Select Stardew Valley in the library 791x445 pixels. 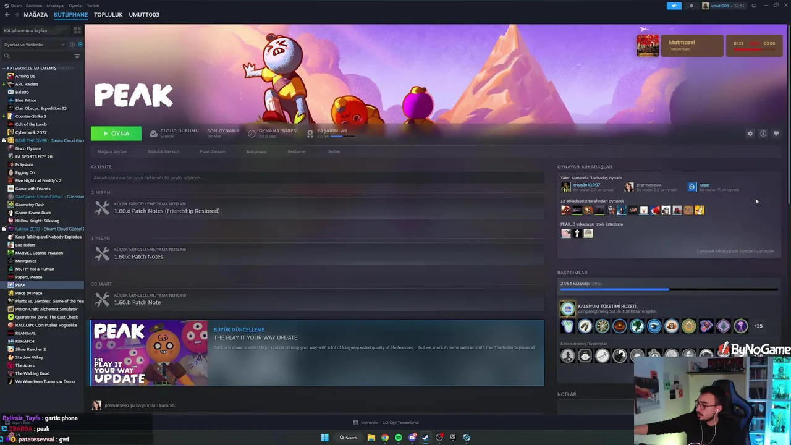[x=29, y=357]
